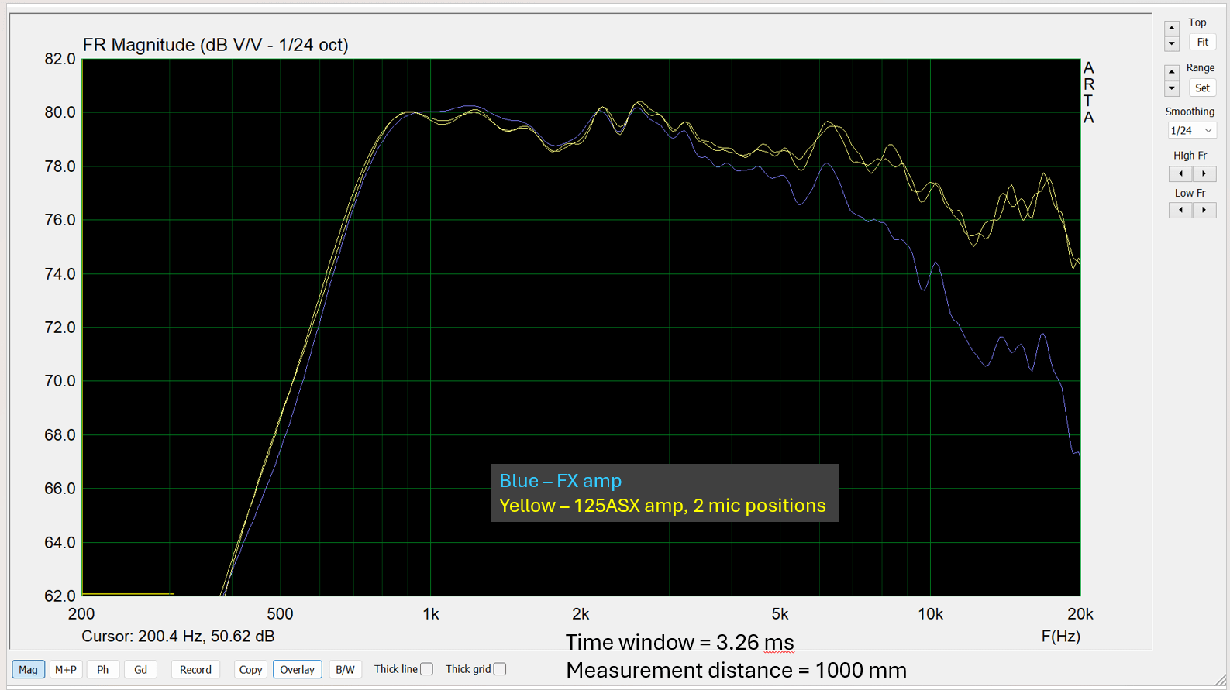Viewport: 1230px width, 690px height.
Task: Switch to Ph phase view
Action: click(103, 670)
